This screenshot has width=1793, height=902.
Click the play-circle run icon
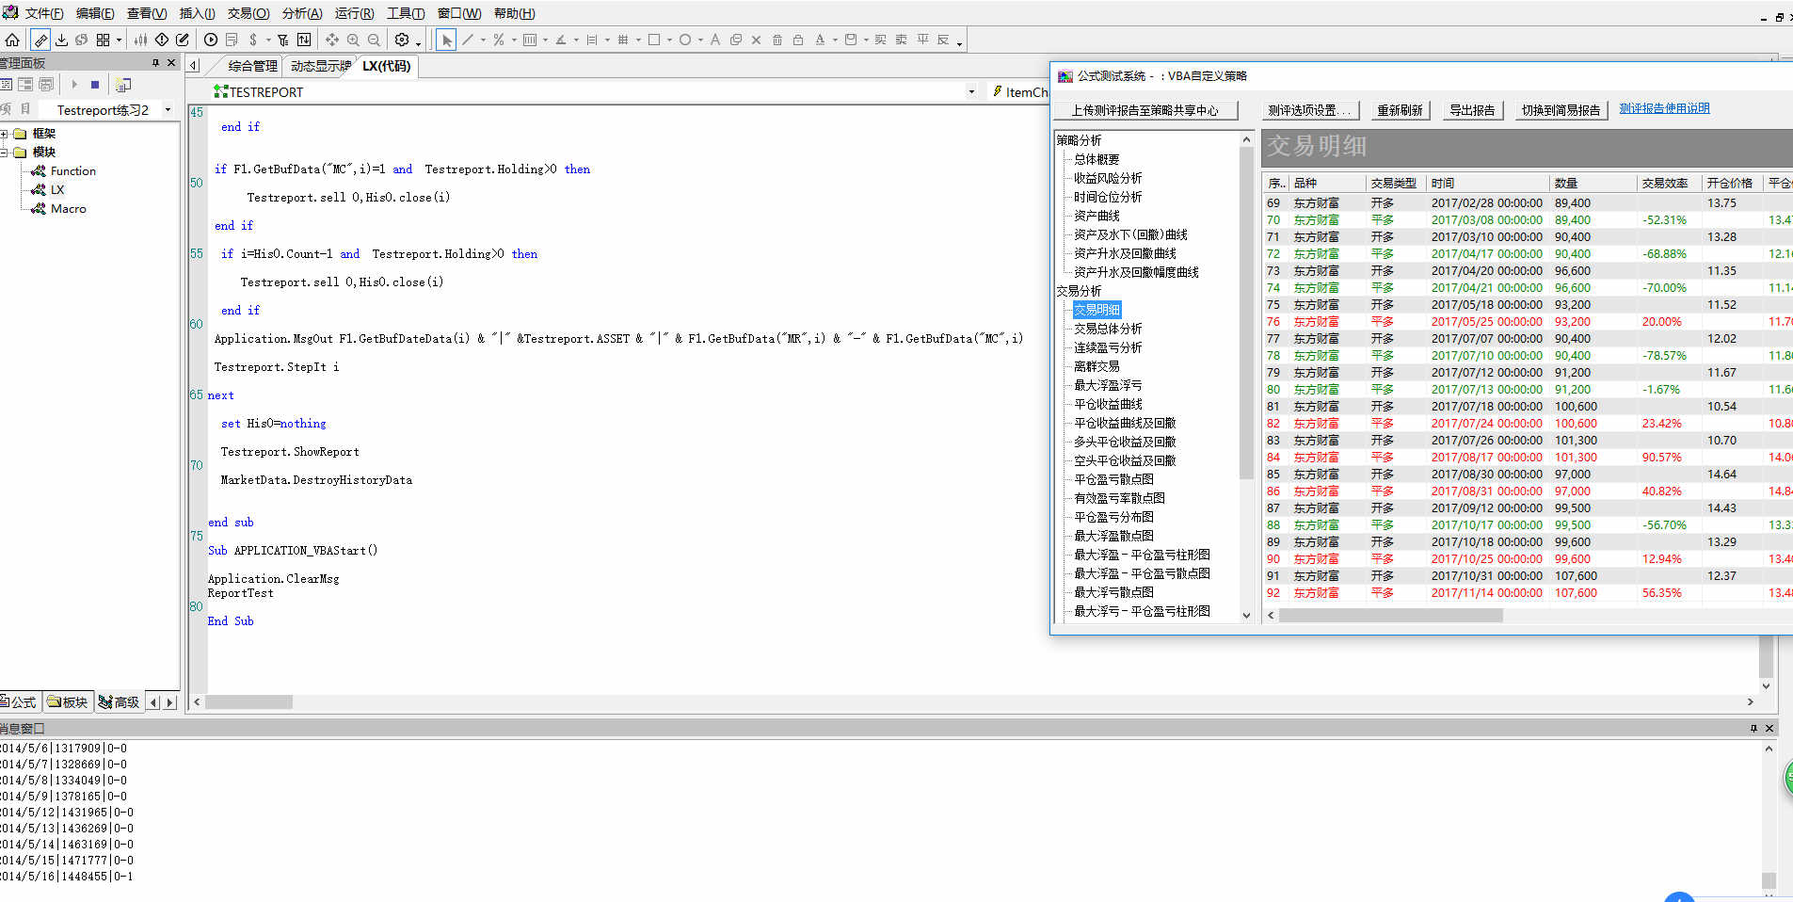211,40
